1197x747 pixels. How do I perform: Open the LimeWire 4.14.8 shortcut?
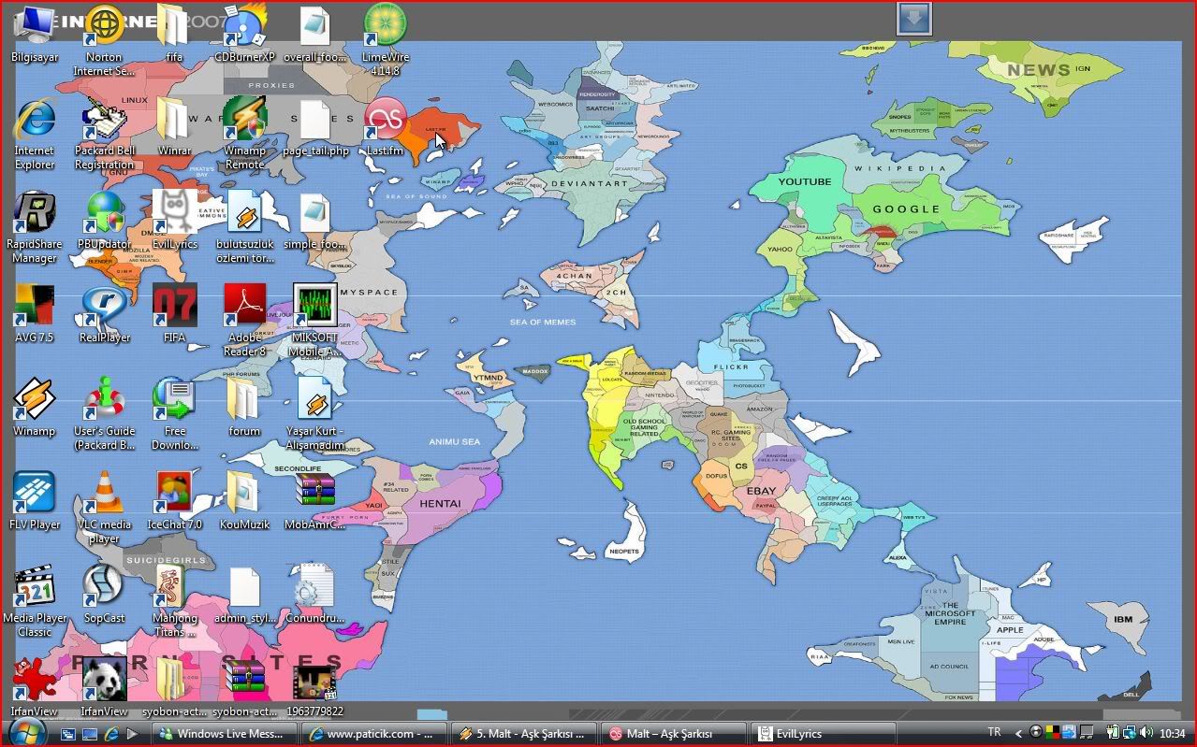pyautogui.click(x=385, y=40)
